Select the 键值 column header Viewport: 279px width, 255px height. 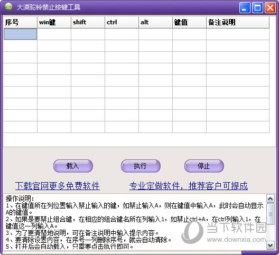pos(189,22)
